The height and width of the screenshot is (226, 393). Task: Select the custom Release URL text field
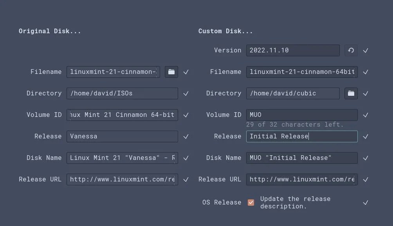pyautogui.click(x=301, y=179)
